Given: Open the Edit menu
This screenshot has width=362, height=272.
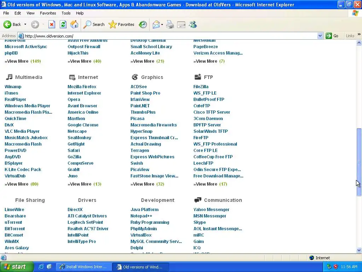Looking at the screenshot, I should (18, 13).
